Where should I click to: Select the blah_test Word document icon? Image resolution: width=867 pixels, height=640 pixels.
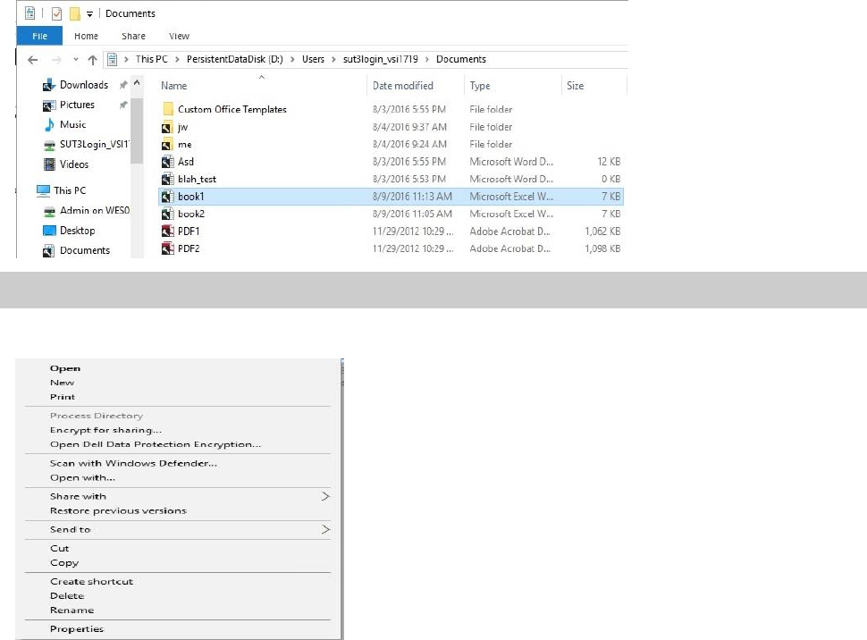168,179
